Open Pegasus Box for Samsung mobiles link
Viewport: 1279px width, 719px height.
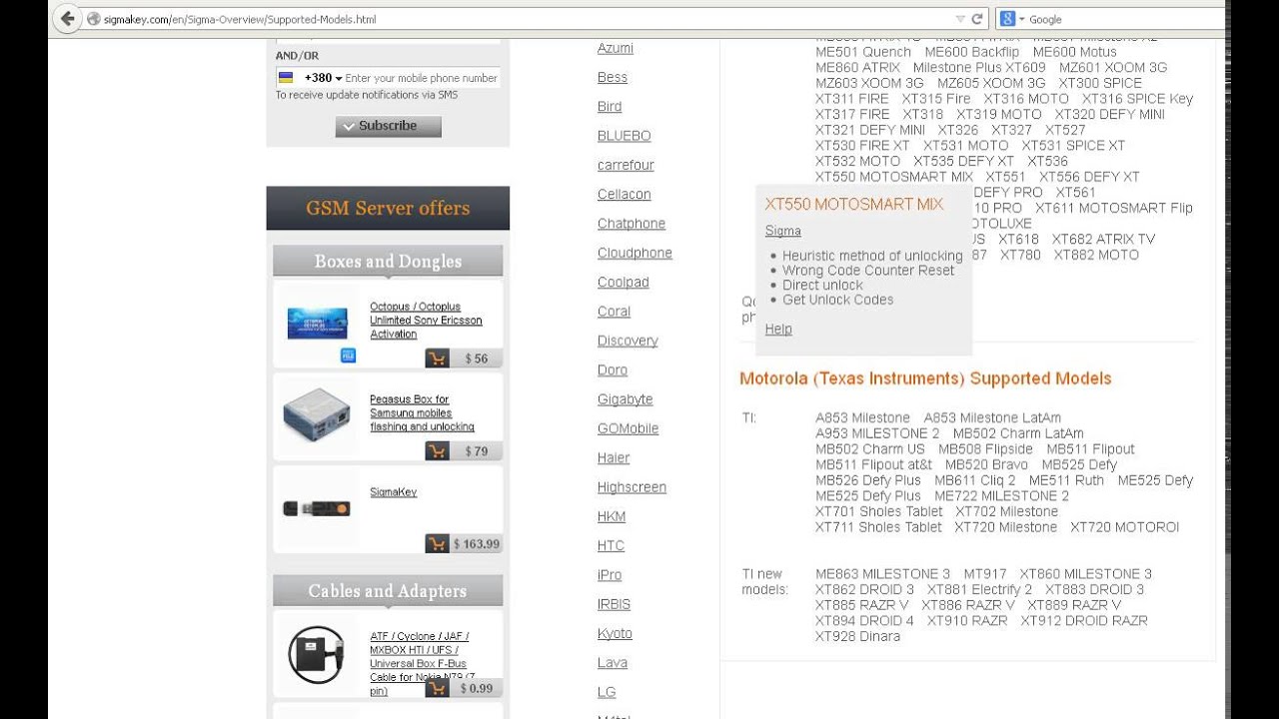[x=422, y=412]
